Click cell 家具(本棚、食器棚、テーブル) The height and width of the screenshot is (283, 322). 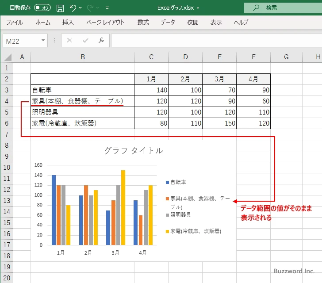(x=83, y=101)
